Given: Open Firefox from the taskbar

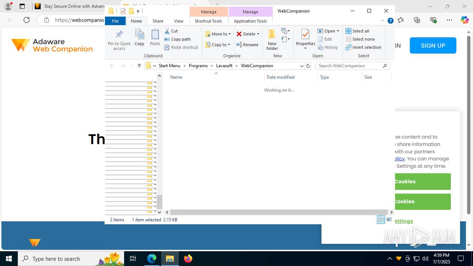Looking at the screenshot, I should coord(188,259).
